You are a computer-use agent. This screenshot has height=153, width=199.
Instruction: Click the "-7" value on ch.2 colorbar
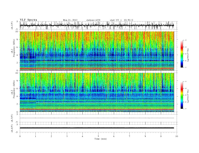click(185, 109)
